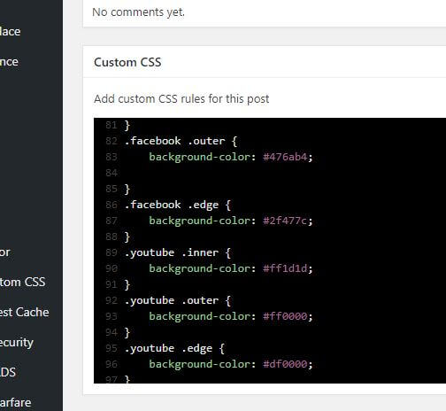
Task: Place cursor at #ff0000 on line 93
Action: (285, 316)
